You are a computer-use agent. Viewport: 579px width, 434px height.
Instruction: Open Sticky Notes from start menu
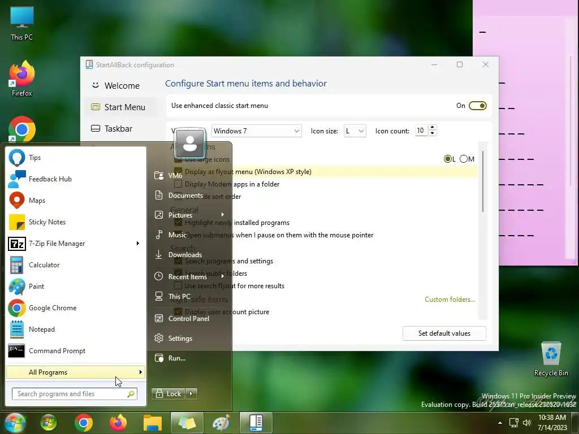pos(76,222)
